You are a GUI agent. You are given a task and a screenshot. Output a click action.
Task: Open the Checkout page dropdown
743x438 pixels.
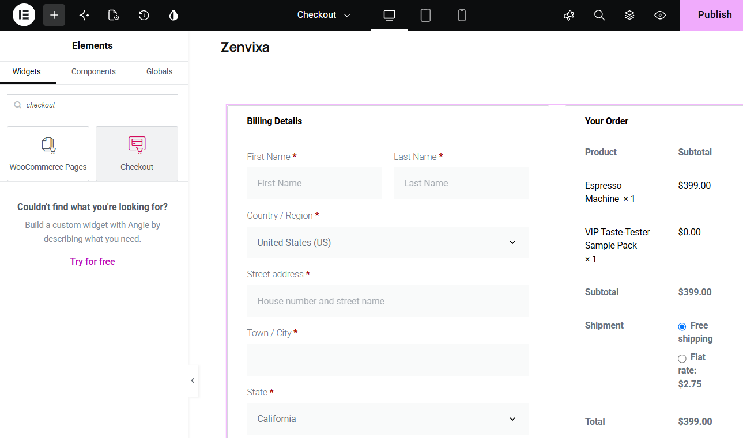point(324,15)
